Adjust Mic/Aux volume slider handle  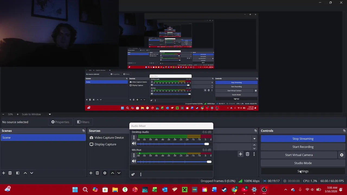(209, 162)
